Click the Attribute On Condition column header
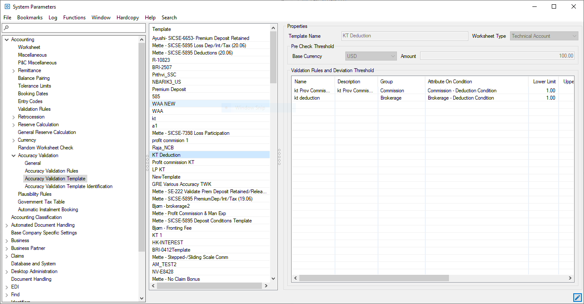The width and height of the screenshot is (584, 304). (449, 82)
